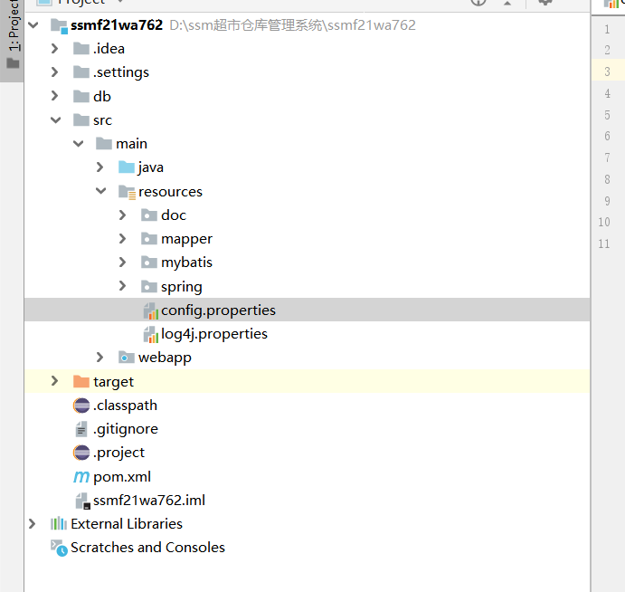Collapse the src folder
Image resolution: width=625 pixels, height=592 pixels.
point(55,120)
